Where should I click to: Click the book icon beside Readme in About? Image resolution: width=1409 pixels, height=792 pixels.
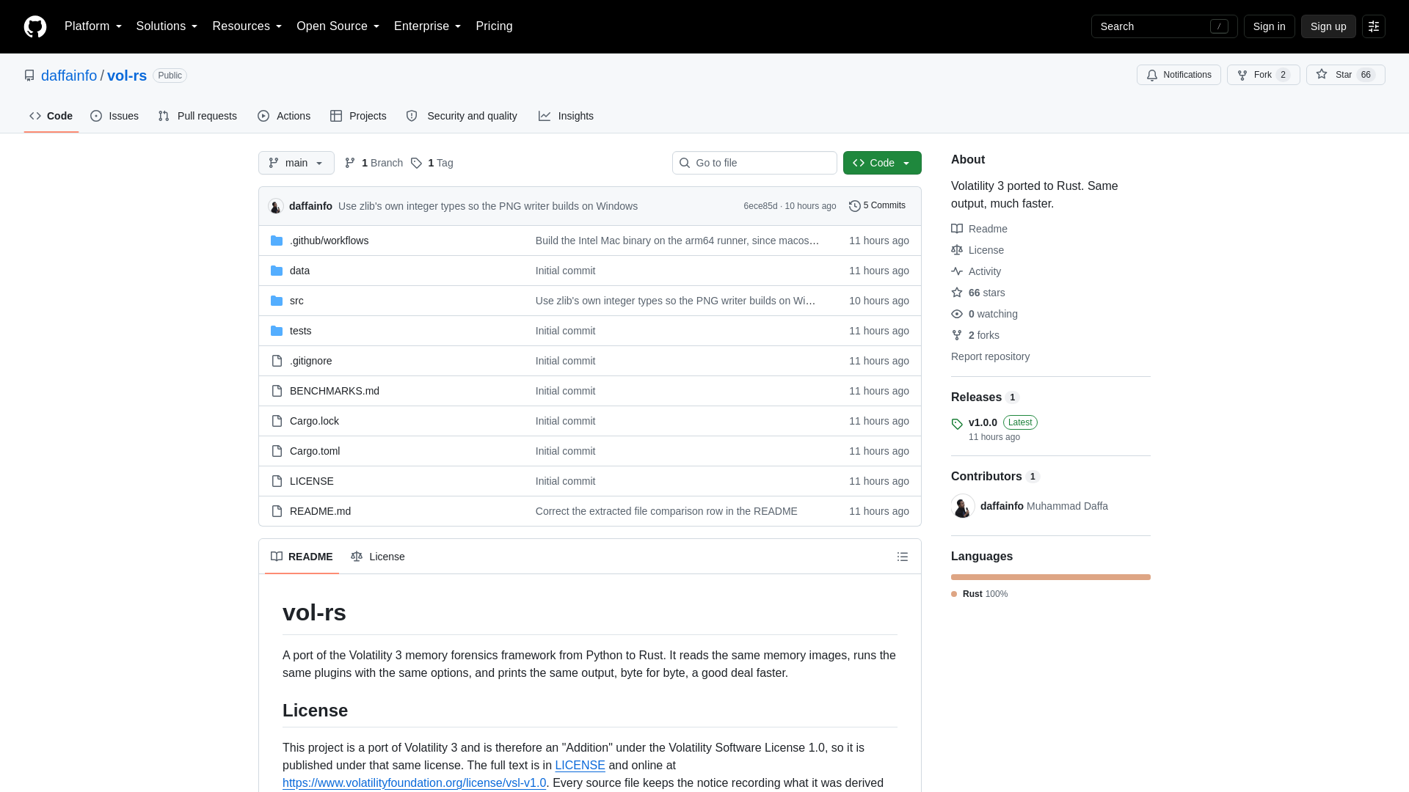(957, 229)
